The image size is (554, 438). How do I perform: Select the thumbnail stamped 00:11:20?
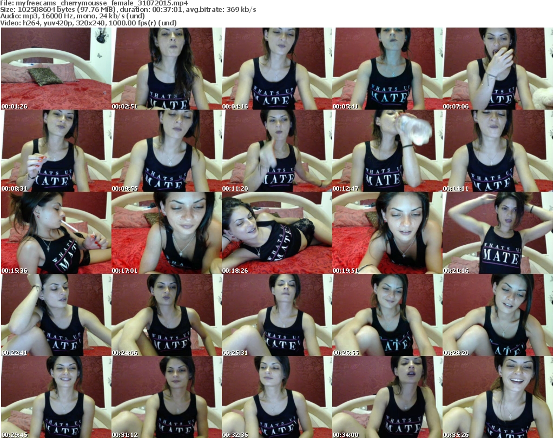click(277, 151)
